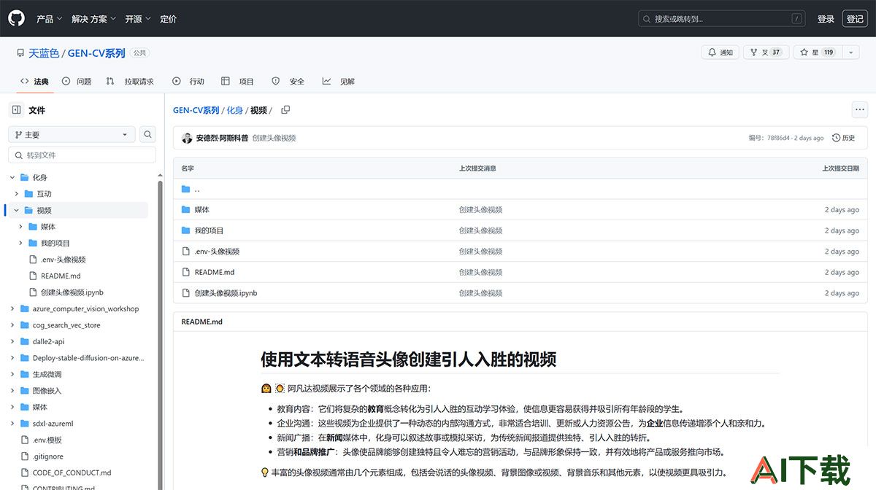
Task: Open the GEN-CV系列 repository title link
Action: pos(96,53)
